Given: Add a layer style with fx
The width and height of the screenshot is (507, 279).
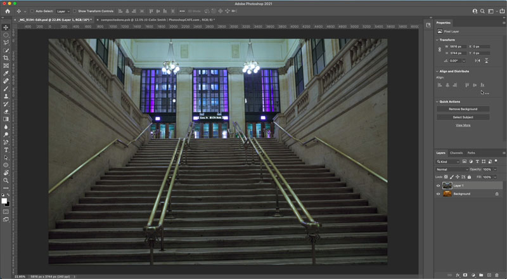Looking at the screenshot, I should point(458,275).
